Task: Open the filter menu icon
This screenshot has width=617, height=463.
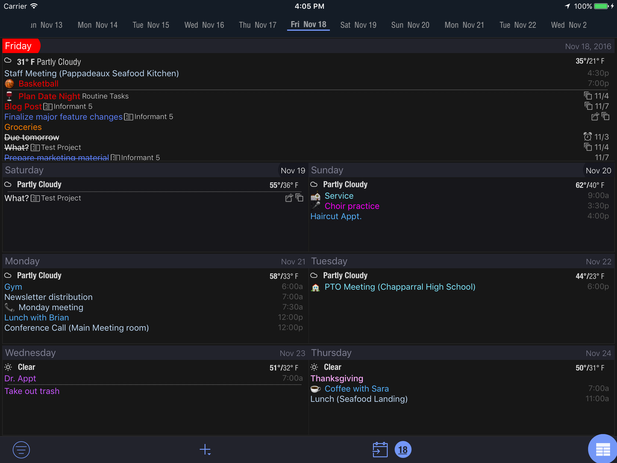Action: point(21,450)
